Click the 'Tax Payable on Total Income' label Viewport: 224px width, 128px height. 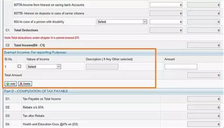pos(42,99)
